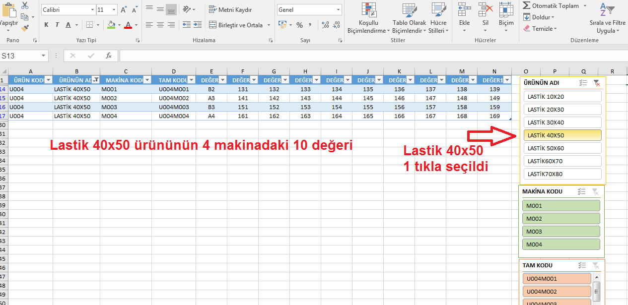This screenshot has height=305, width=628.
Task: Click the multi-select icon in MAKİNA KODU slicer
Action: tap(582, 191)
